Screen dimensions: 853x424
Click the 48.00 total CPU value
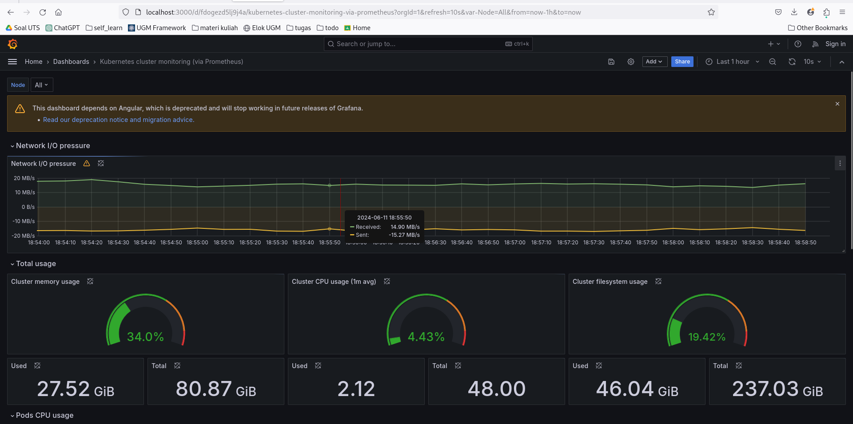point(497,389)
